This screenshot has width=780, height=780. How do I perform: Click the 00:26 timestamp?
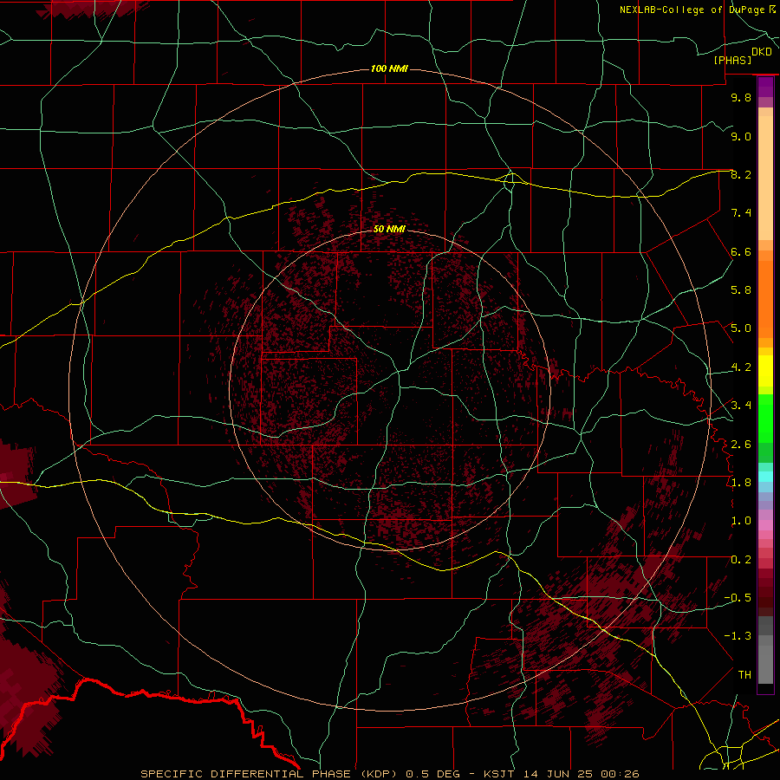click(620, 774)
